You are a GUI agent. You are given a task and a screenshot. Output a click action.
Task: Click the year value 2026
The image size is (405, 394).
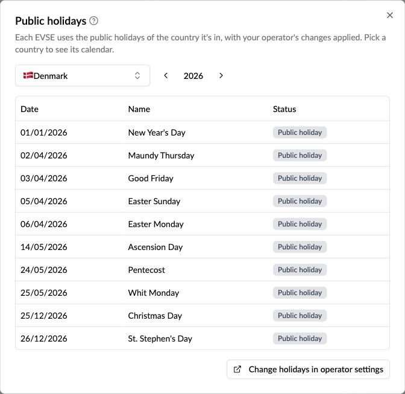tap(193, 76)
